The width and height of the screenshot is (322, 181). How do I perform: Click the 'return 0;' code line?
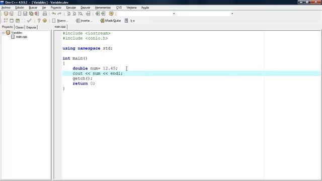pyautogui.click(x=84, y=83)
